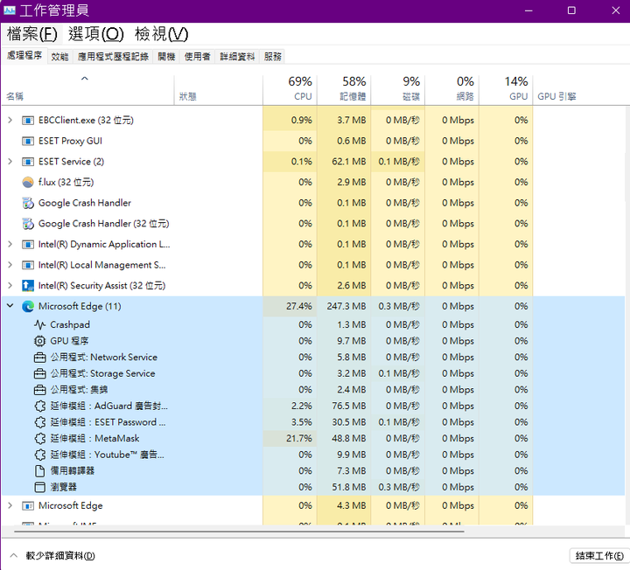The width and height of the screenshot is (630, 570).
Task: Click the ESET Proxy GUI icon
Action: [x=28, y=142]
